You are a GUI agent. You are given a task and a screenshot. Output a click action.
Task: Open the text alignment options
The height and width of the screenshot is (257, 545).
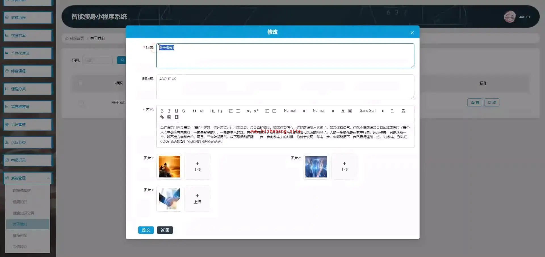click(392, 111)
